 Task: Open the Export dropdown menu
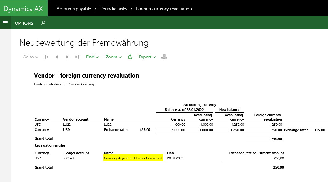[x=147, y=57]
